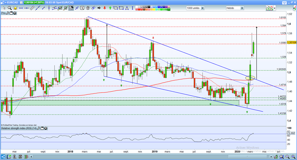This screenshot has height=160, width=297.
Task: Choose the parallel channel drawing tool
Action: (x=54, y=8)
